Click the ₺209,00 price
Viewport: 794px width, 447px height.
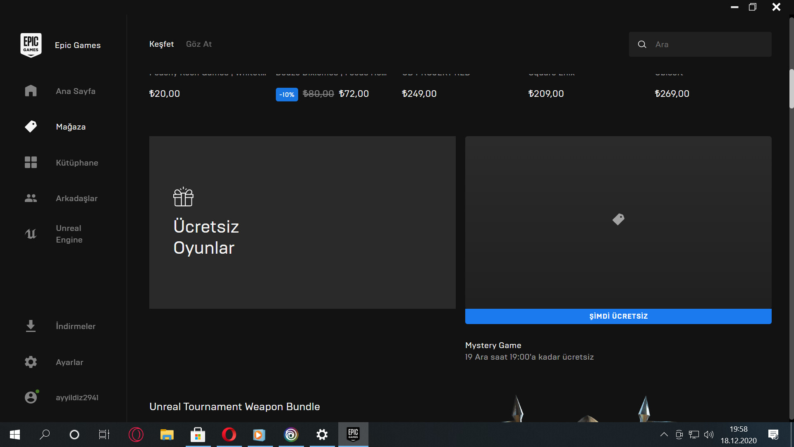pyautogui.click(x=546, y=94)
